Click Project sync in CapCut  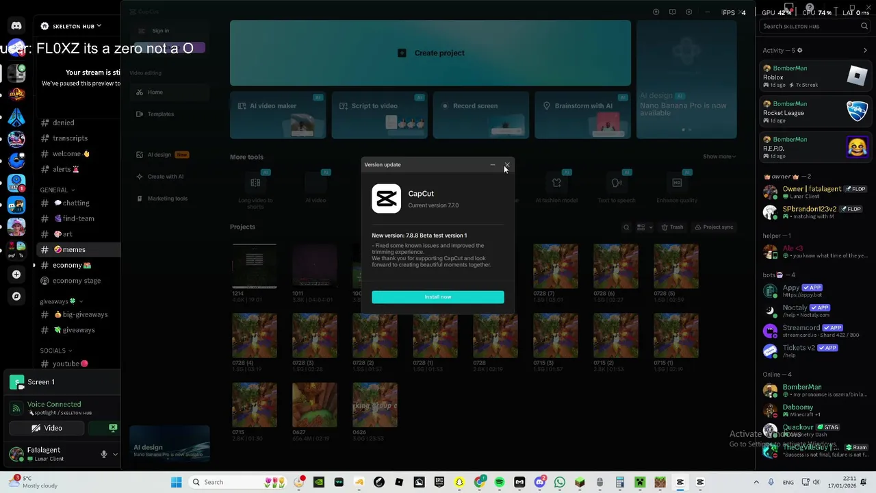click(x=714, y=227)
